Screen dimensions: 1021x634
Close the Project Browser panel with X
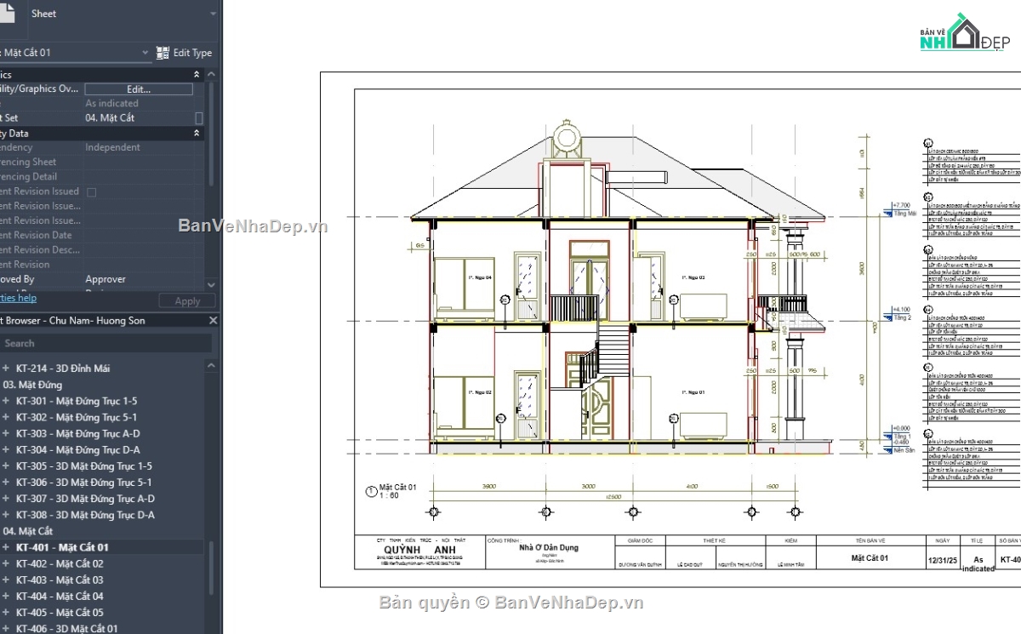coord(213,321)
